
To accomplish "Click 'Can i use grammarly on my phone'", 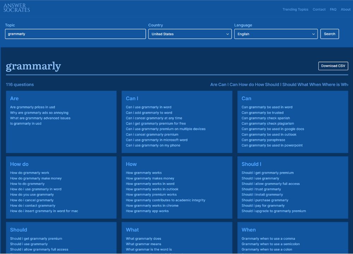I will (x=153, y=145).
